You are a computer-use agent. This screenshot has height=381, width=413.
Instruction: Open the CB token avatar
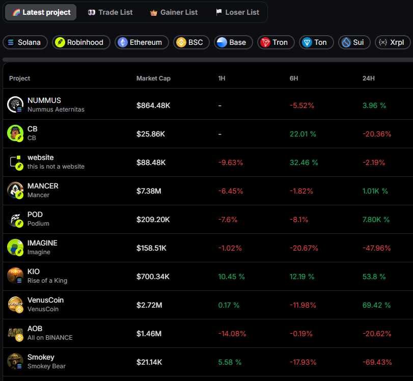pyautogui.click(x=15, y=133)
